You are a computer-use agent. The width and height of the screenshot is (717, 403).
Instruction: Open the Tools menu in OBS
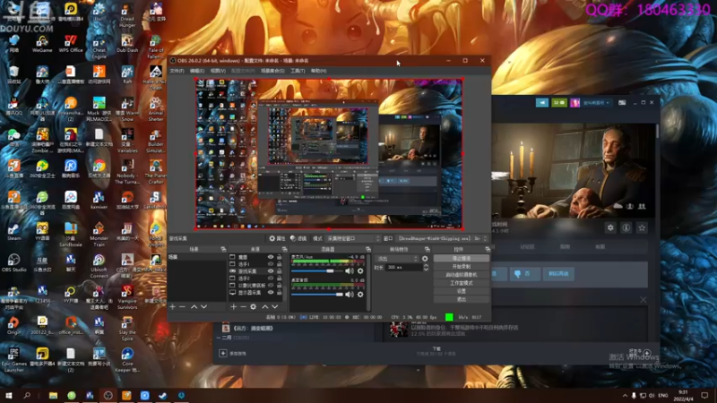(x=298, y=71)
